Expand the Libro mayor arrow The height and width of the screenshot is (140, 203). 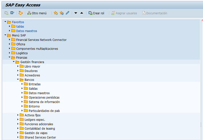pos(18,66)
